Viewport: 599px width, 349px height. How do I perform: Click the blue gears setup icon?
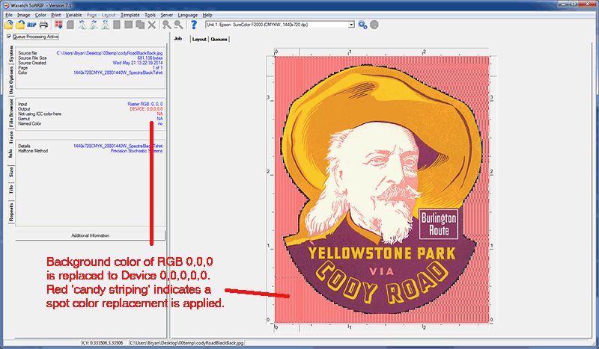[362, 25]
